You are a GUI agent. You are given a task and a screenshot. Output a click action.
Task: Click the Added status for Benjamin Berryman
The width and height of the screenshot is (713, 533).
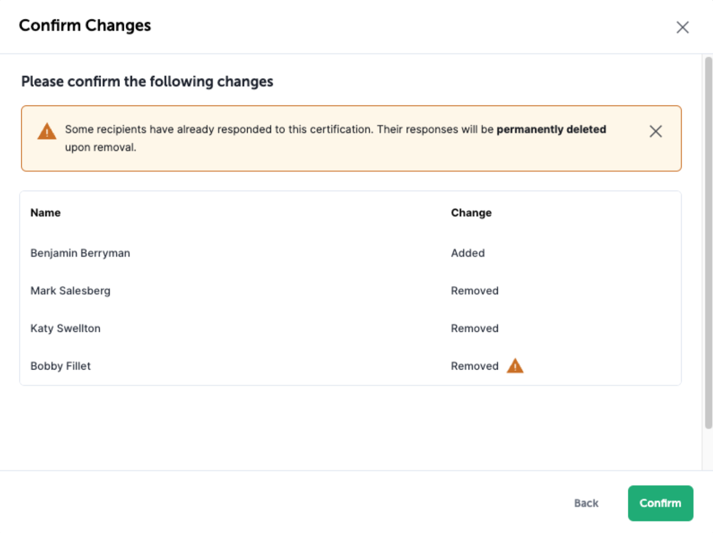467,253
